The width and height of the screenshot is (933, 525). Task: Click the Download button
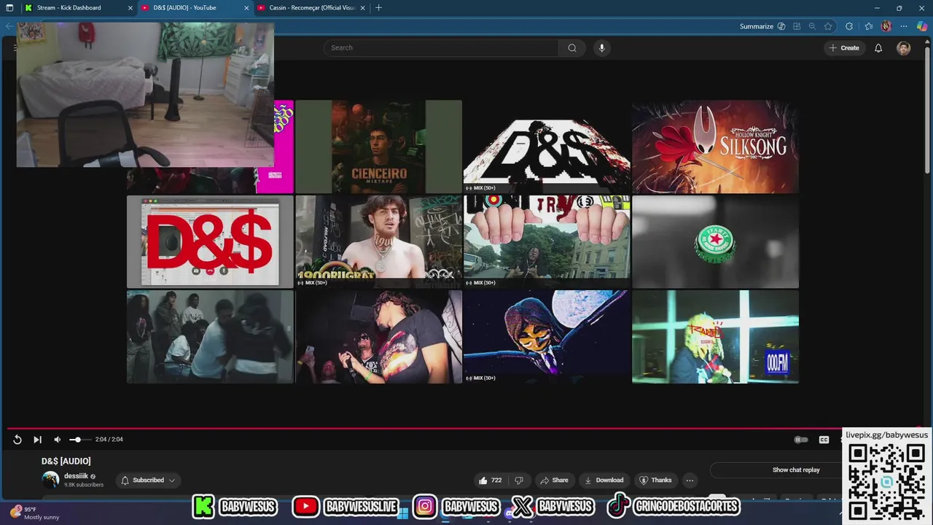[x=604, y=480]
